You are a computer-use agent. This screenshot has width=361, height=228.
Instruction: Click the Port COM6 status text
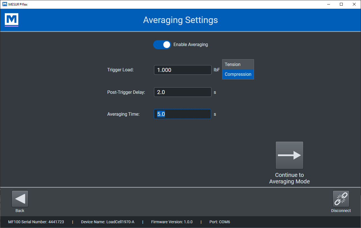(220, 222)
